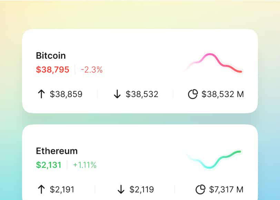Click Bitcoin's market cap $38,532 M

(223, 94)
